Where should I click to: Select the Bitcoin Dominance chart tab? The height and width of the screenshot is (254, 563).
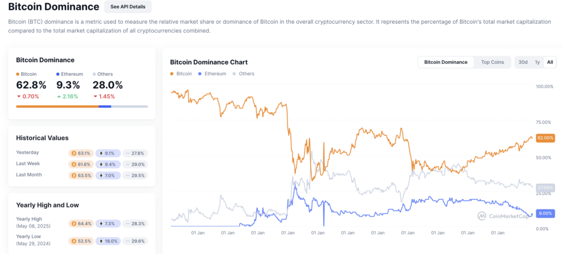tap(445, 62)
